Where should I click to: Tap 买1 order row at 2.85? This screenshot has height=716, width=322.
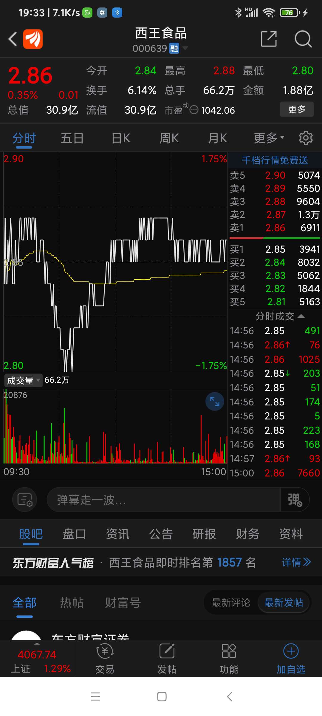point(275,249)
